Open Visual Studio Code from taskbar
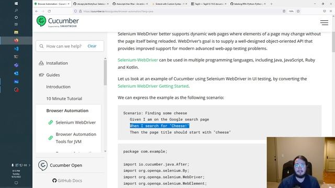 pyautogui.click(x=16, y=49)
